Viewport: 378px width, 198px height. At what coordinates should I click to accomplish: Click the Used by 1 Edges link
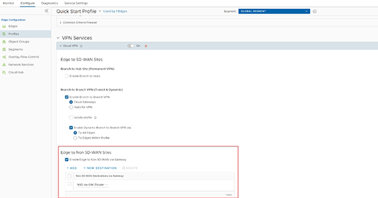click(x=115, y=11)
